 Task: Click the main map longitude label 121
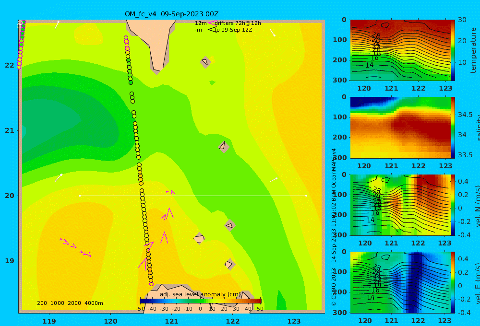click(x=171, y=321)
